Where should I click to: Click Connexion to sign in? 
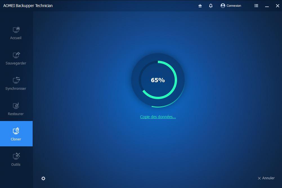231,6
